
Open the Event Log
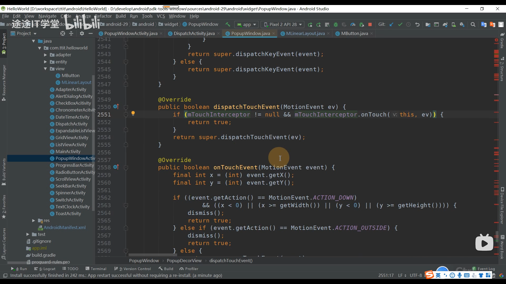[x=484, y=269]
